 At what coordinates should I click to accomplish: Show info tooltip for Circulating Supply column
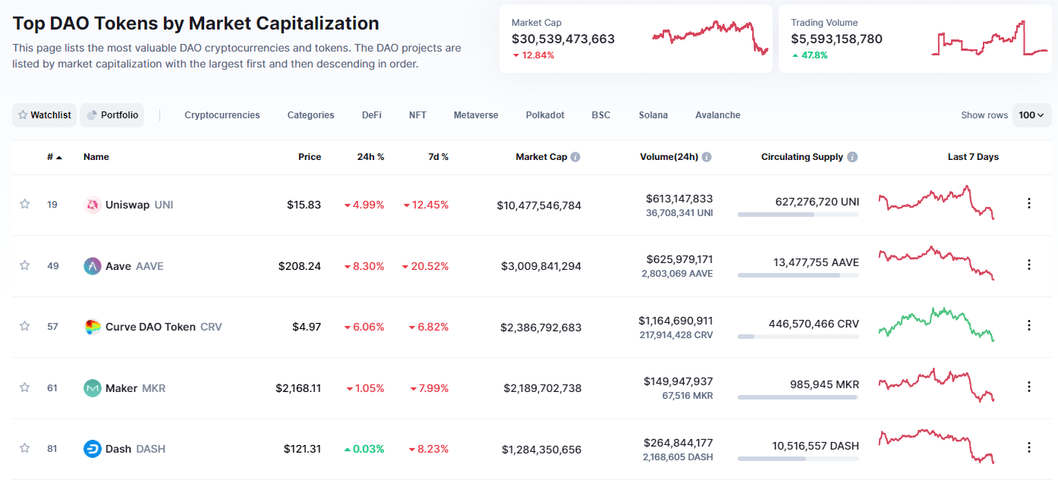pyautogui.click(x=852, y=157)
